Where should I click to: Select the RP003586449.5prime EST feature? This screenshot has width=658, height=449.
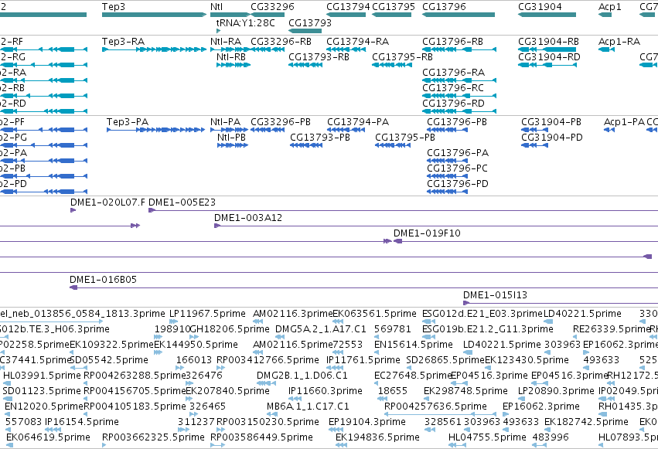217,445
